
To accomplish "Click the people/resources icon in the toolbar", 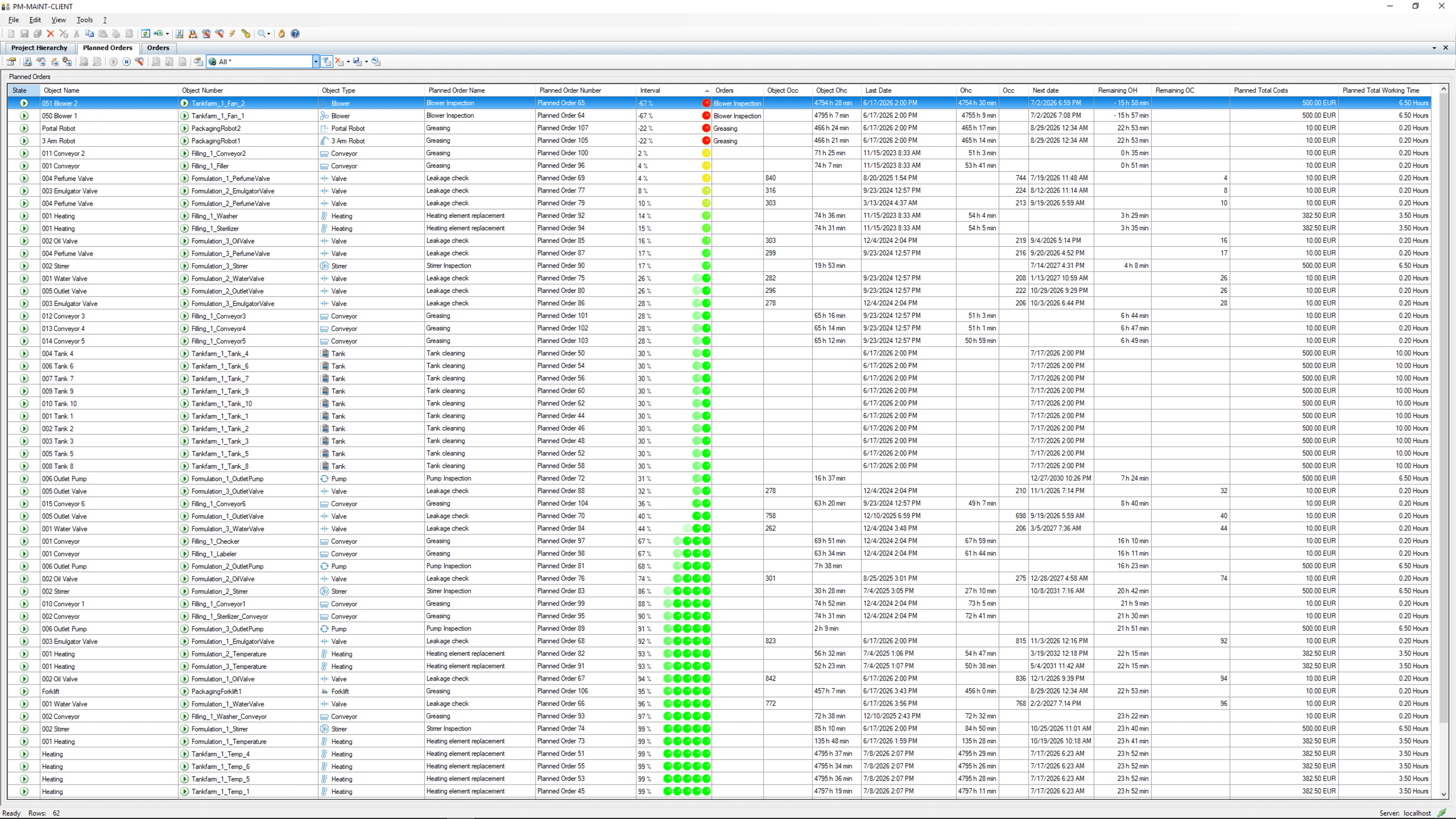I will [193, 34].
